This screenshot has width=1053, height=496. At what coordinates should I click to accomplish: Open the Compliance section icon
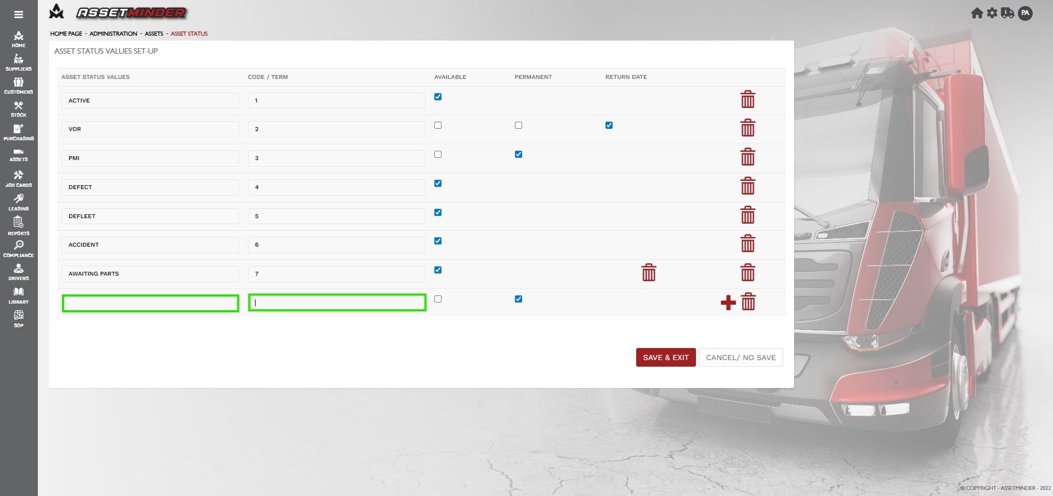(x=19, y=248)
